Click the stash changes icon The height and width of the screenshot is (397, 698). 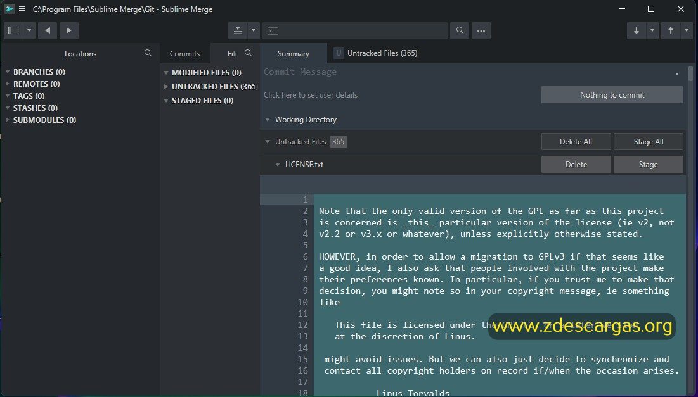pyautogui.click(x=238, y=30)
